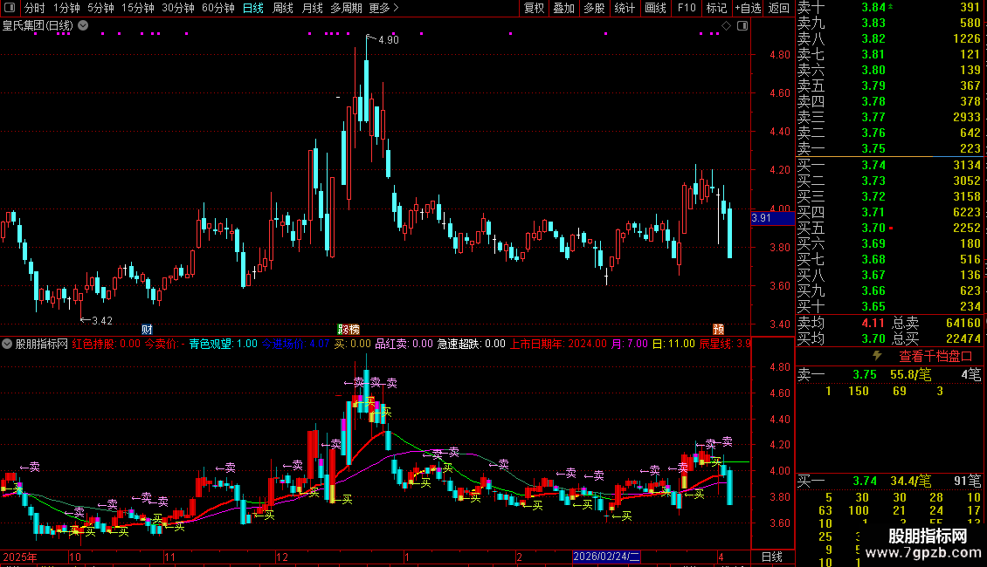Click the diamond icon atop main chart
This screenshot has height=567, width=987.
click(x=727, y=26)
